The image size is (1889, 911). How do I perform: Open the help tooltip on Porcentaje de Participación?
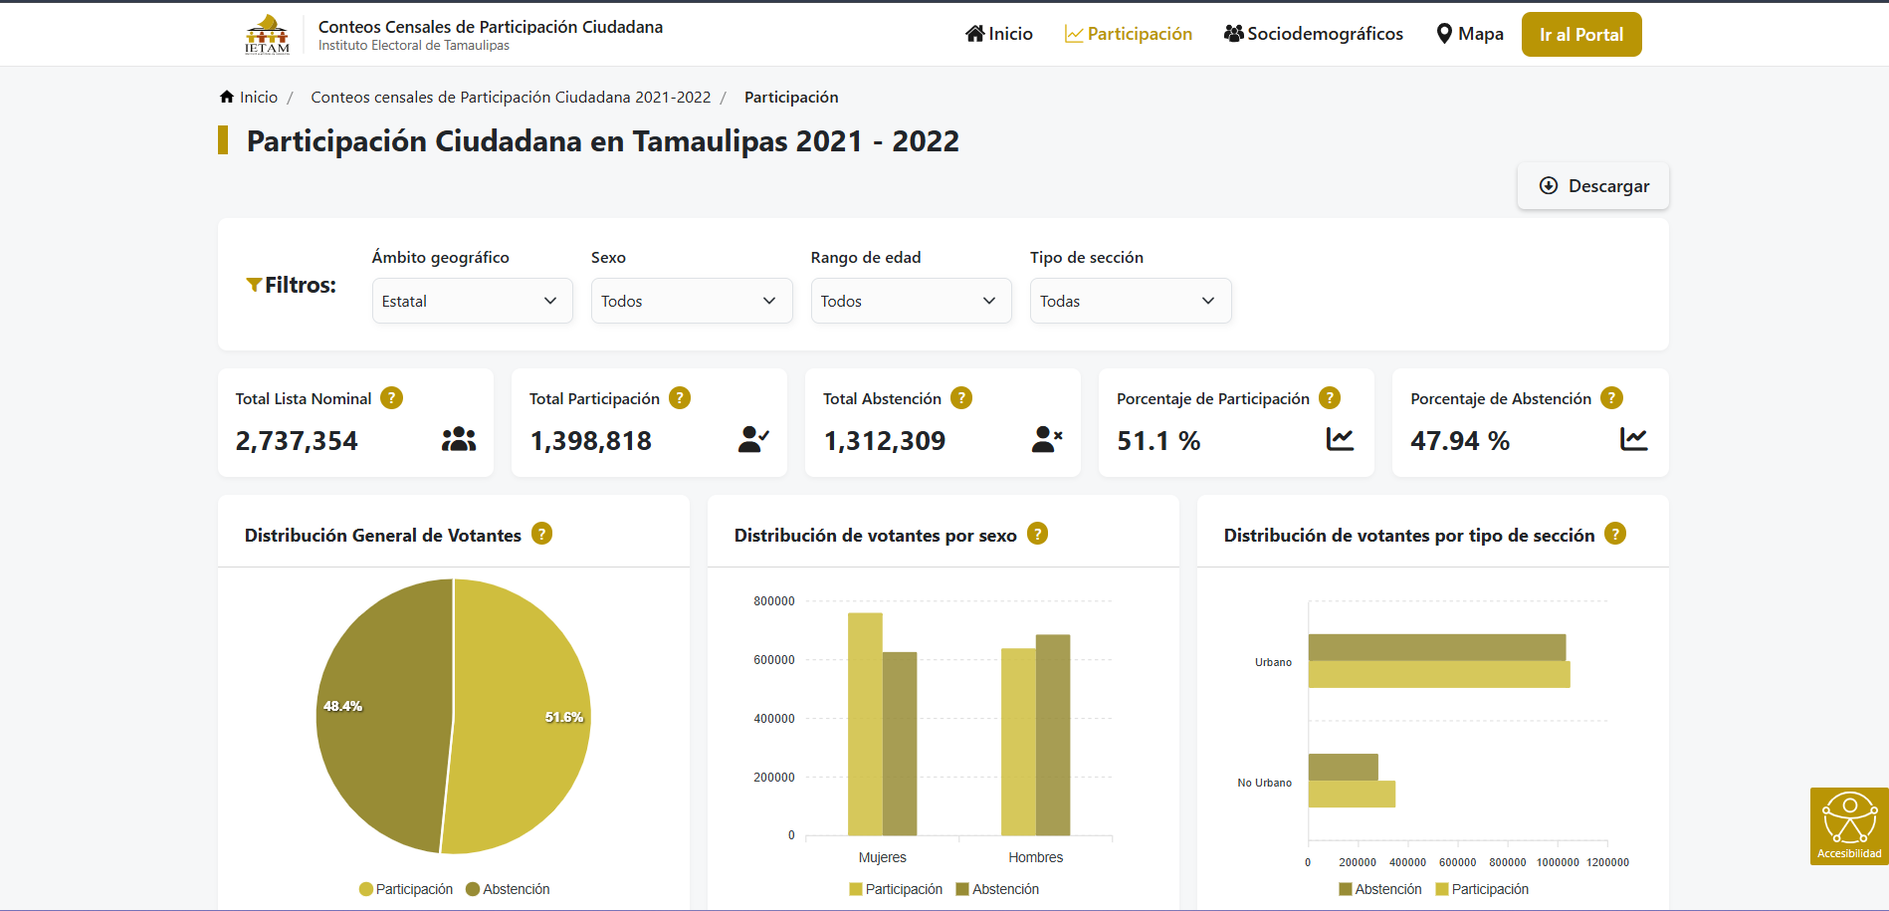tap(1331, 397)
